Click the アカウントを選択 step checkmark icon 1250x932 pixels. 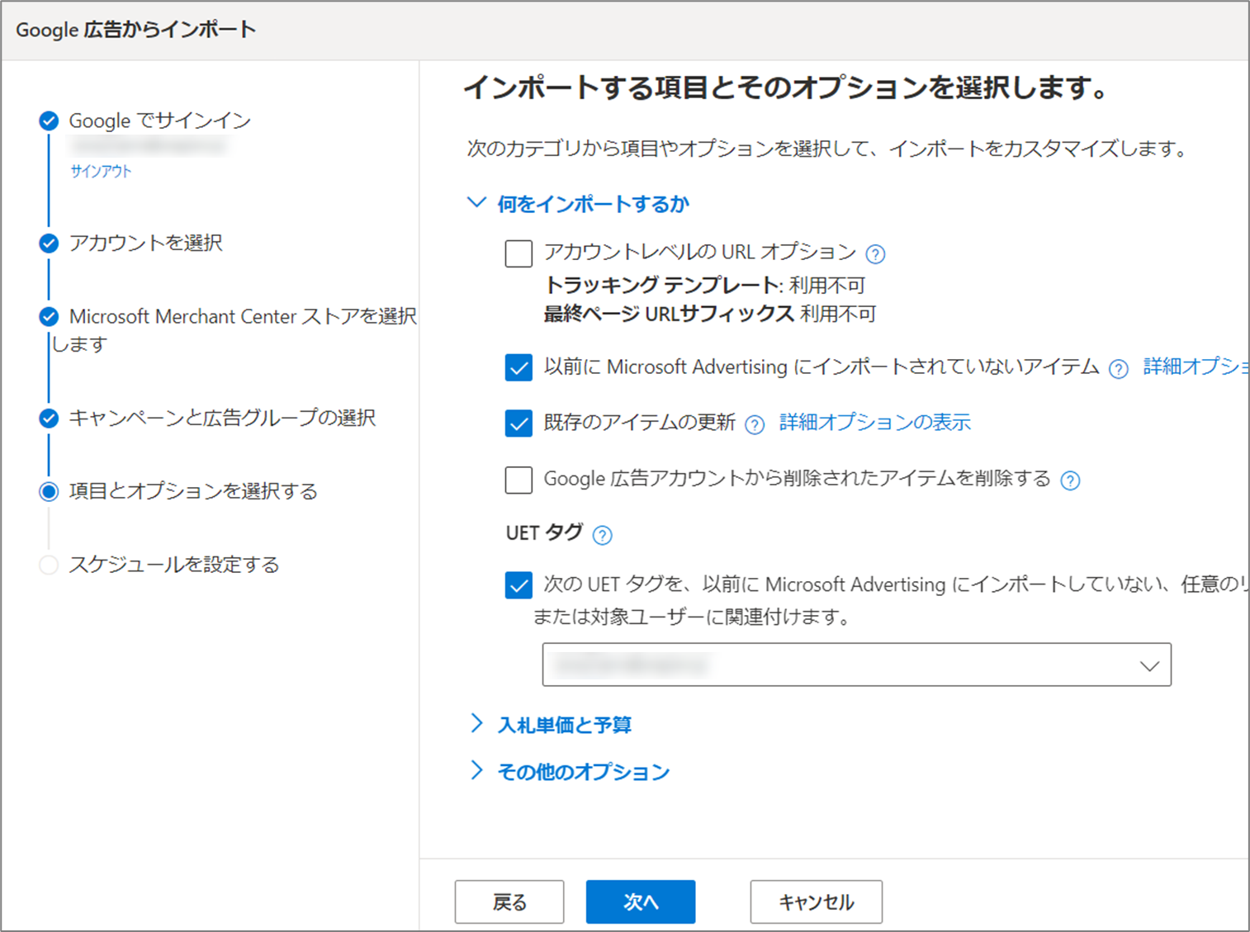coord(49,244)
